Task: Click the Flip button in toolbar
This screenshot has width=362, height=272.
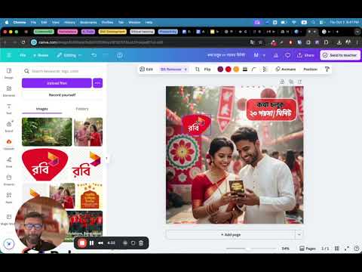Action: (207, 69)
